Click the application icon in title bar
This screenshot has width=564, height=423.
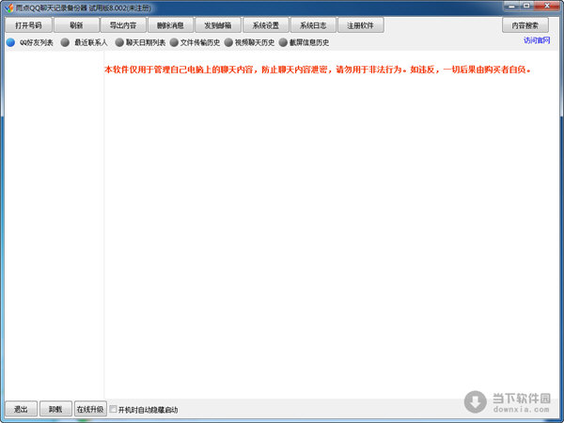coord(9,8)
